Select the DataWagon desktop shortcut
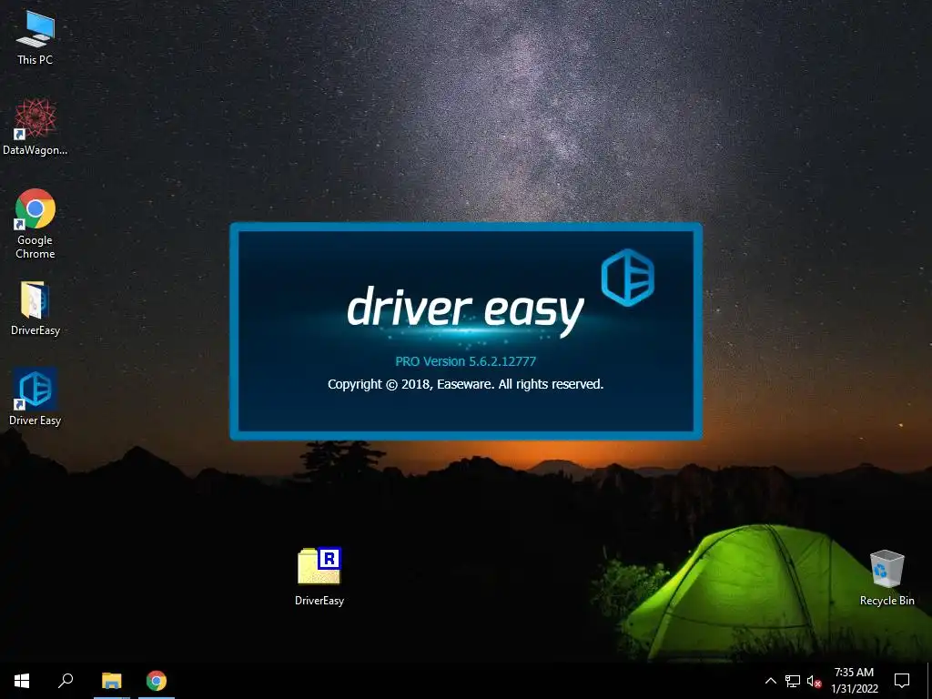Screen dimensions: 932x699 click(35, 127)
